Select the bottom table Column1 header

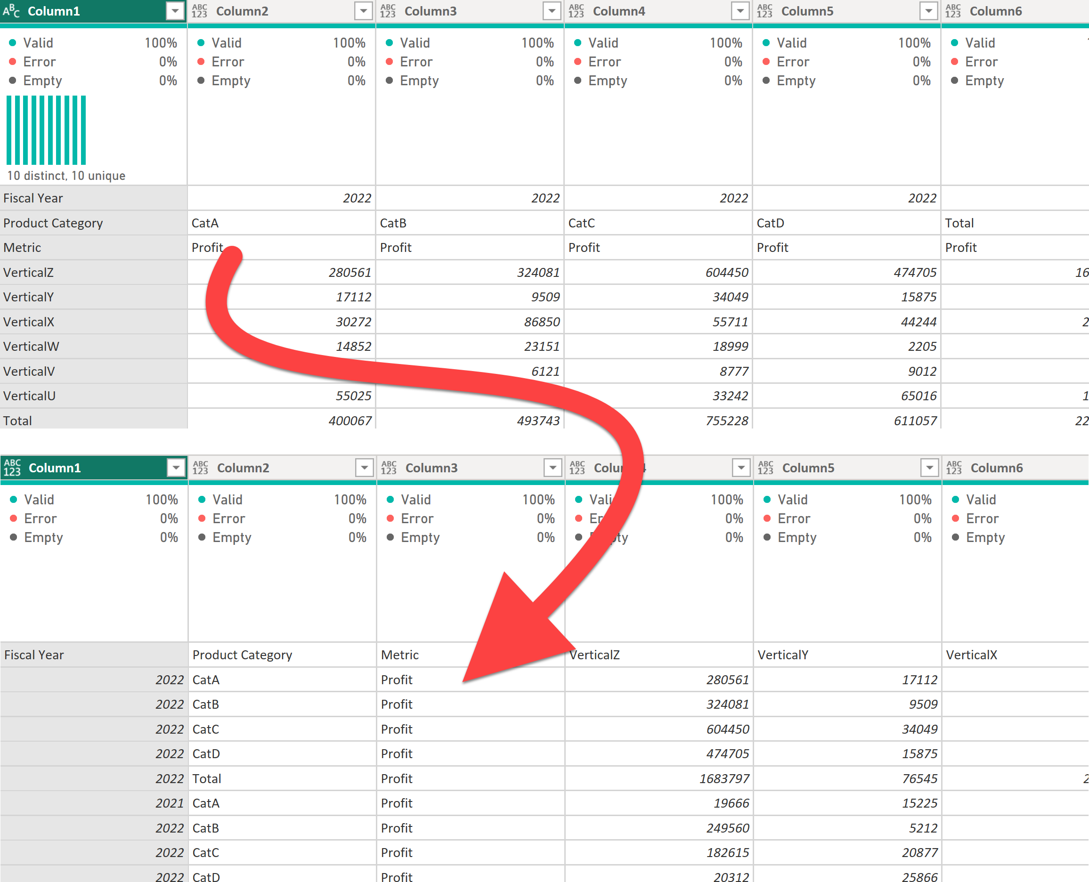coord(94,468)
